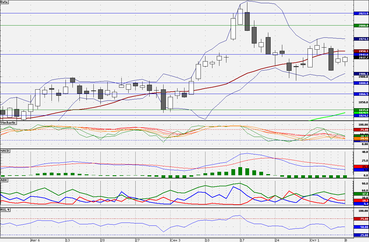This screenshot has height=242, width=369.
Task: Click the Data panel title label
Action: 4,2
